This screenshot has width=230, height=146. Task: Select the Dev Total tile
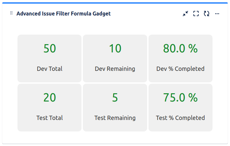[x=49, y=59]
